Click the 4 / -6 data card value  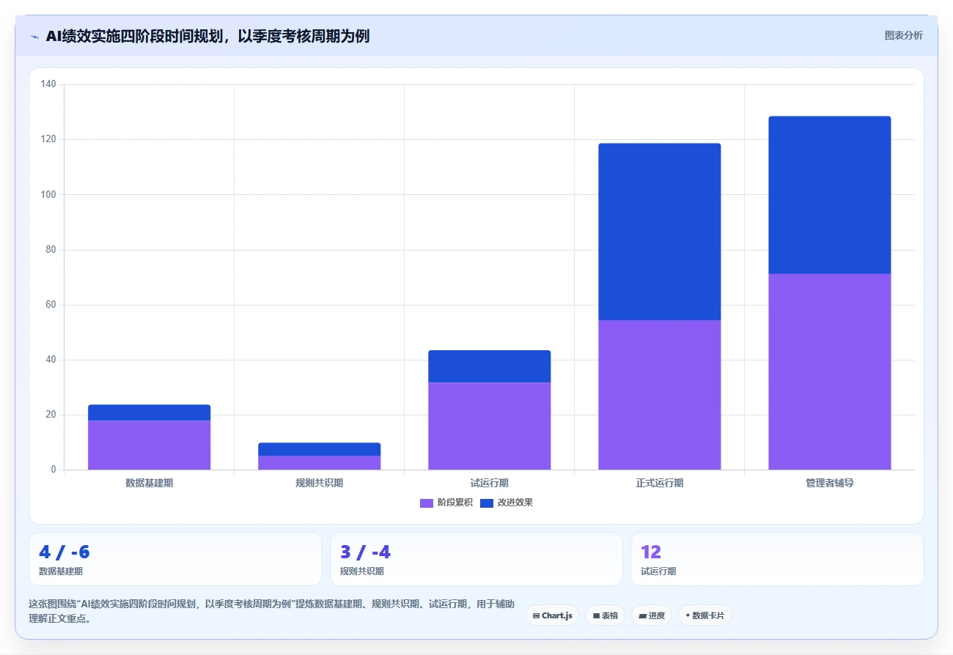[65, 552]
